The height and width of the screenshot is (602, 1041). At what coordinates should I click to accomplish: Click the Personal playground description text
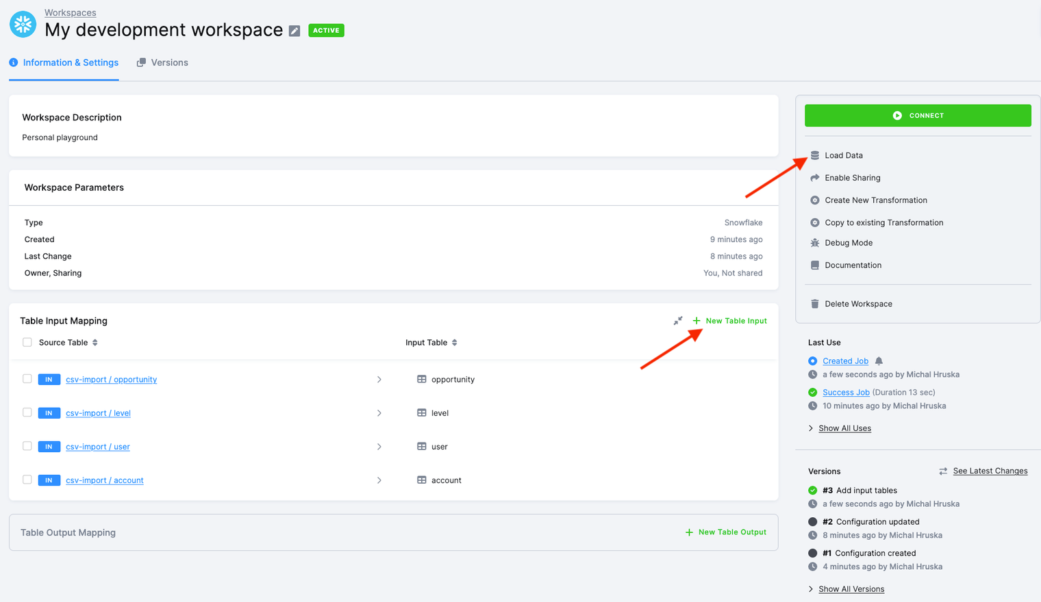tap(60, 138)
